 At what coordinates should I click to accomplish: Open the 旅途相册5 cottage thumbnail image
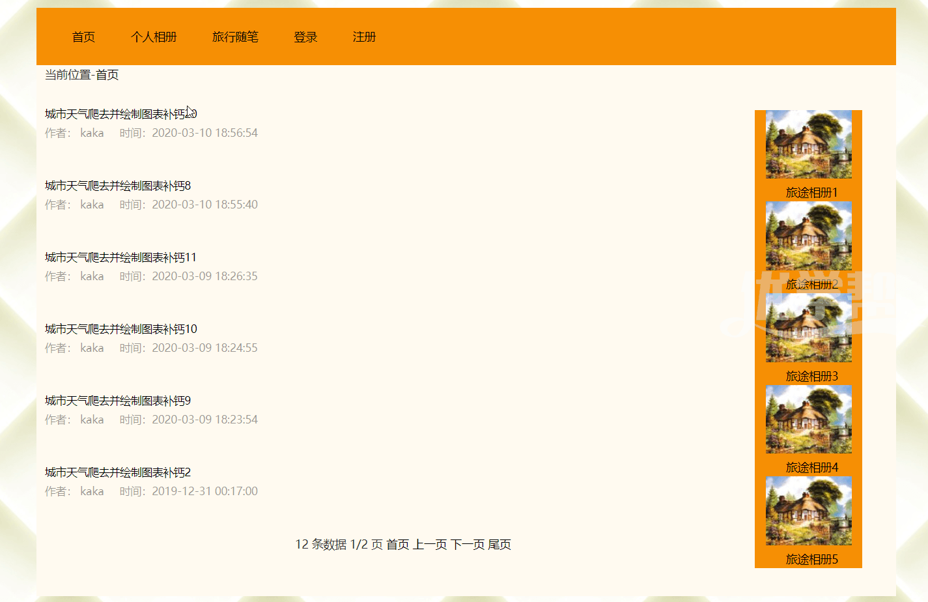point(808,511)
